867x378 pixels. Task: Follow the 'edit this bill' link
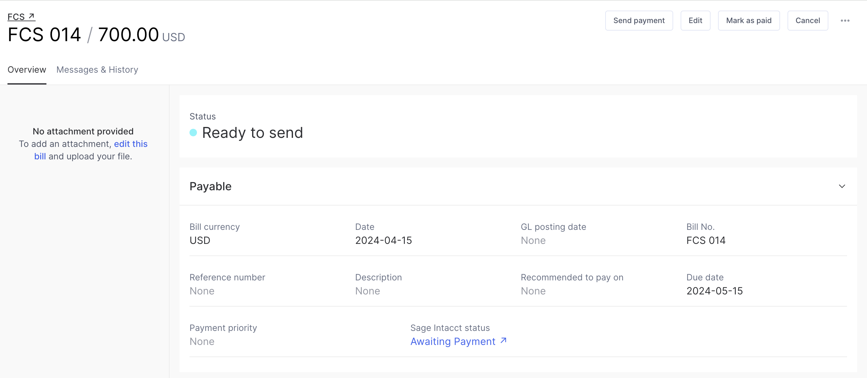point(130,144)
